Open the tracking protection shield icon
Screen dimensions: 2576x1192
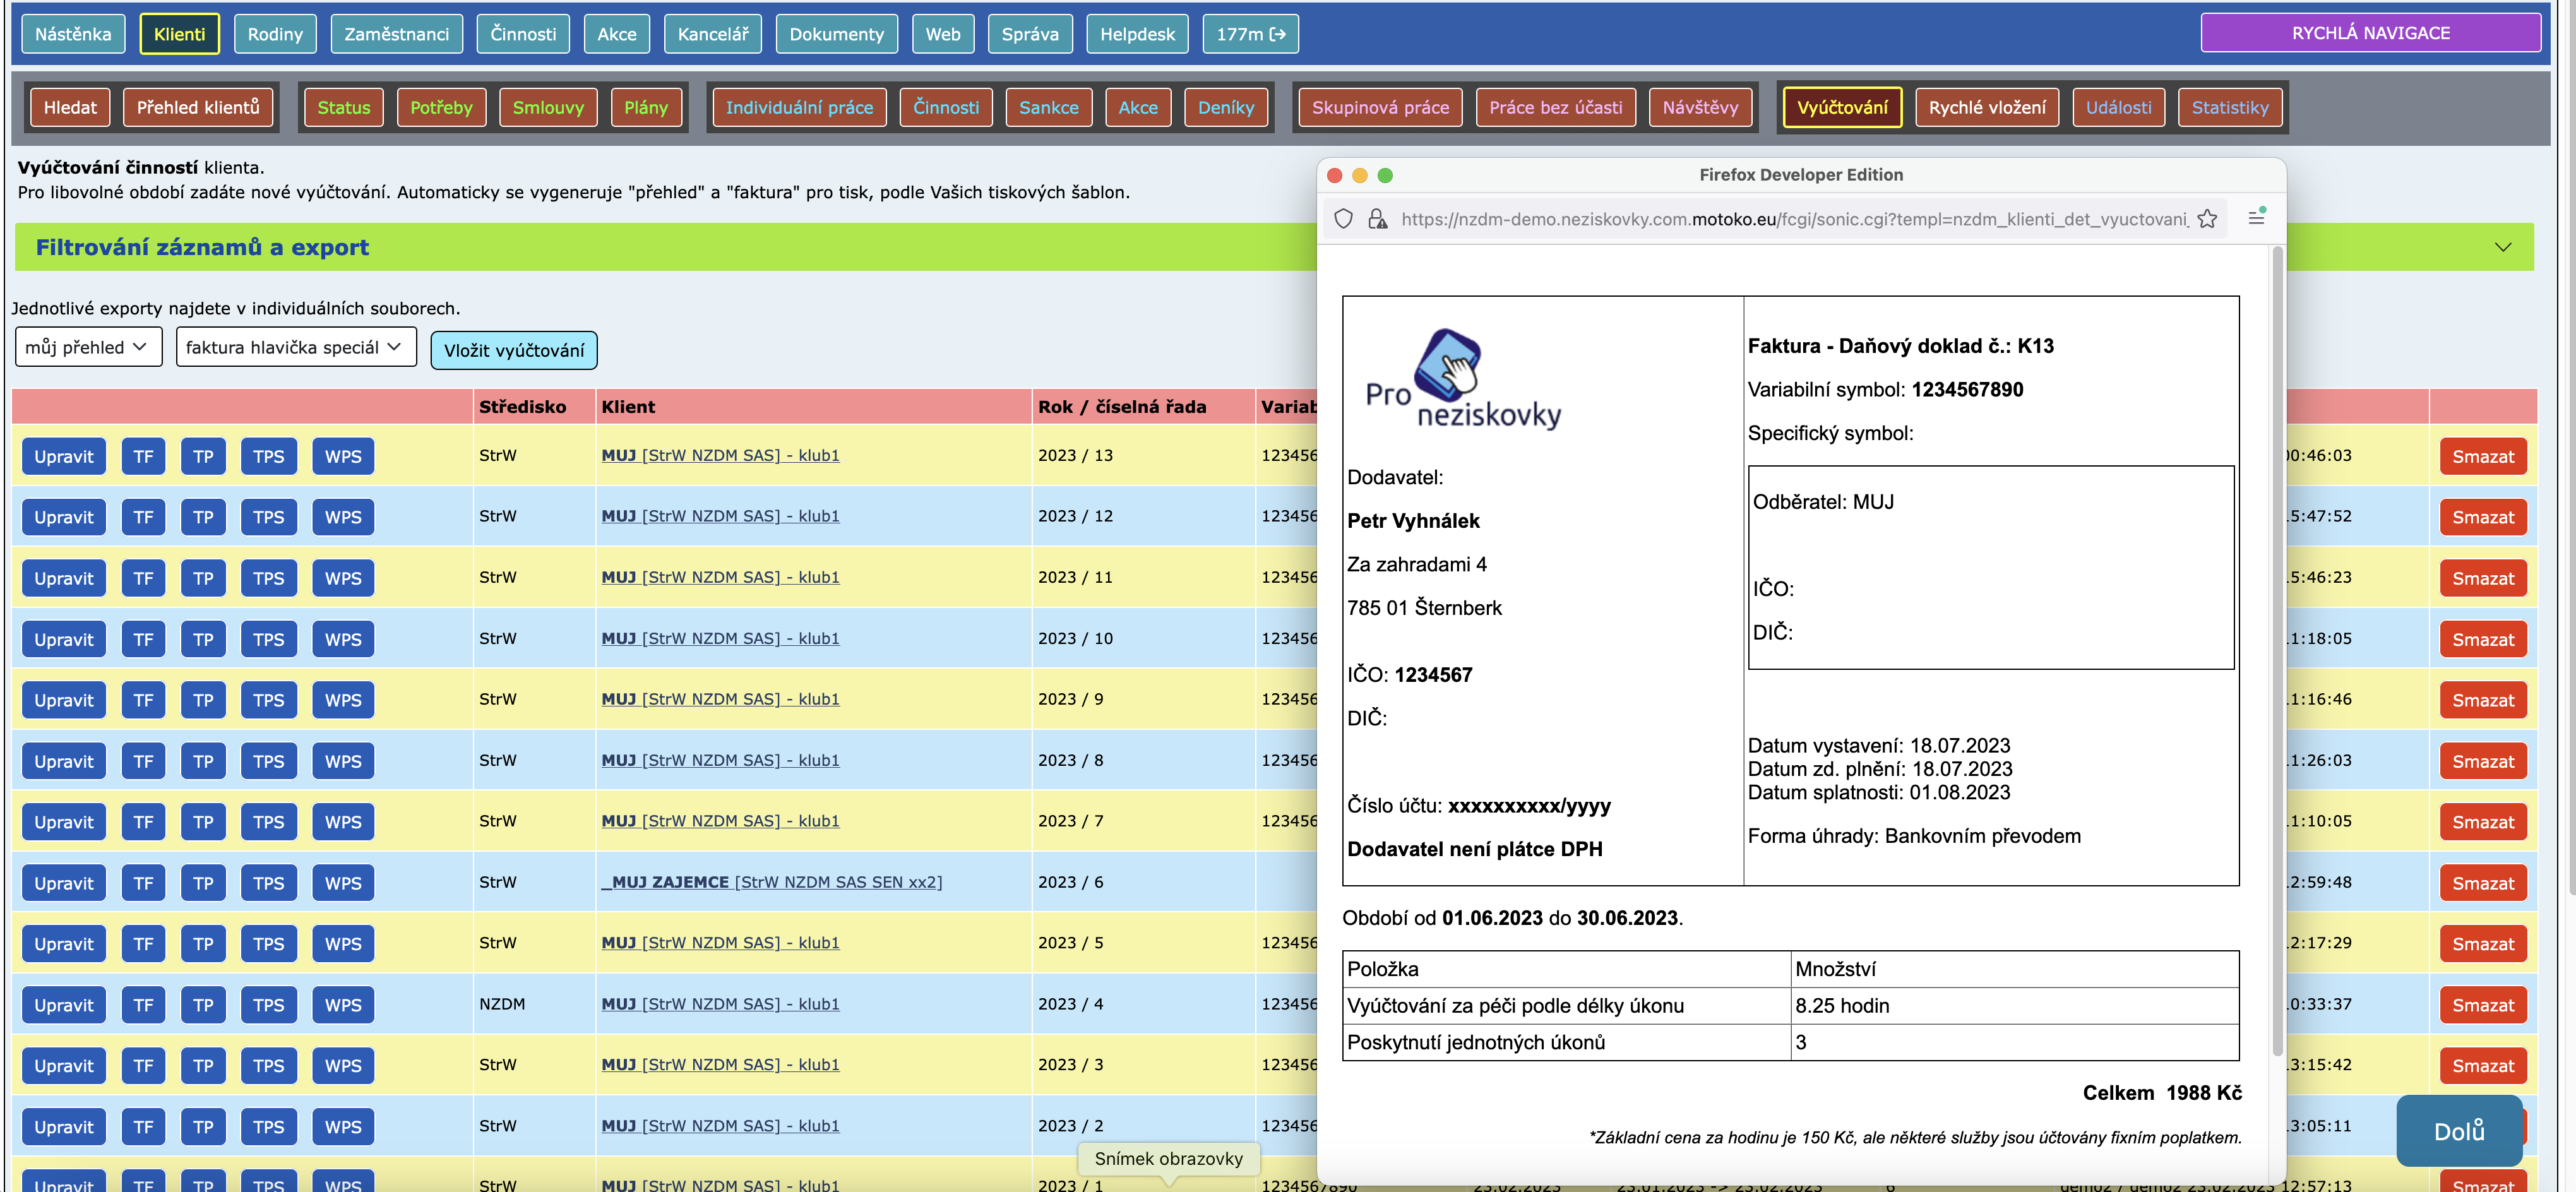click(x=1344, y=219)
